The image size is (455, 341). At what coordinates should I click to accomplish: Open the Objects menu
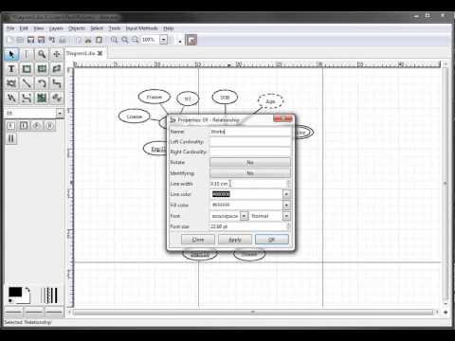click(77, 28)
